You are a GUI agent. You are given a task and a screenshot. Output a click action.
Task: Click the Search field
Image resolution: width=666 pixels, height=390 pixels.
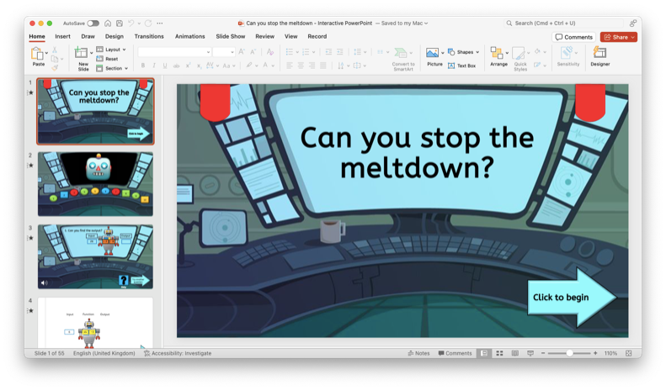point(563,24)
